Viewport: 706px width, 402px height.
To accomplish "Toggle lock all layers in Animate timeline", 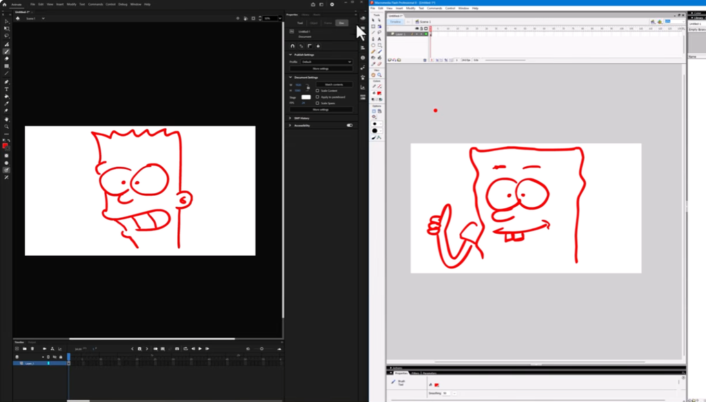I will (x=61, y=357).
